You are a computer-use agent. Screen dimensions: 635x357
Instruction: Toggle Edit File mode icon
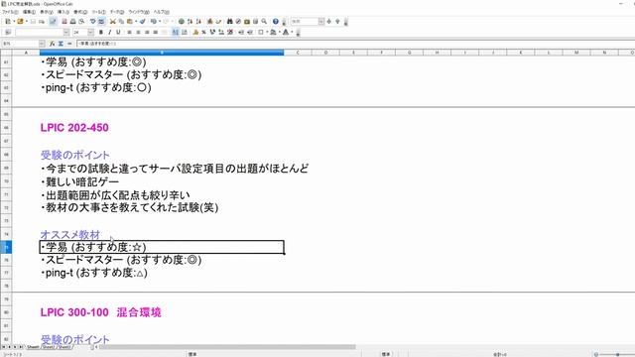pyautogui.click(x=53, y=22)
